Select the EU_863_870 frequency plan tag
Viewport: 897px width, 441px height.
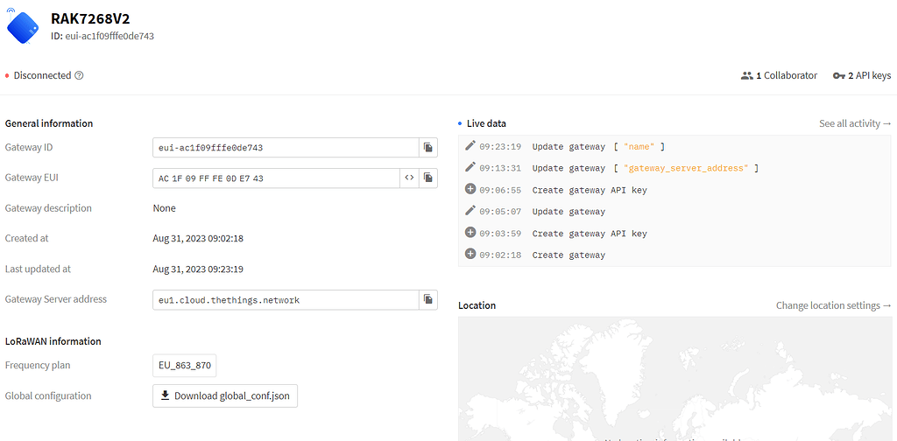coord(185,366)
